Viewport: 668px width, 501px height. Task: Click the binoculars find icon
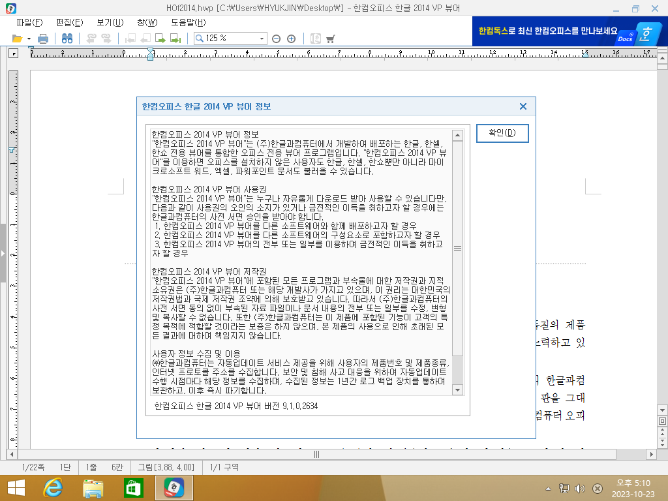(x=67, y=38)
